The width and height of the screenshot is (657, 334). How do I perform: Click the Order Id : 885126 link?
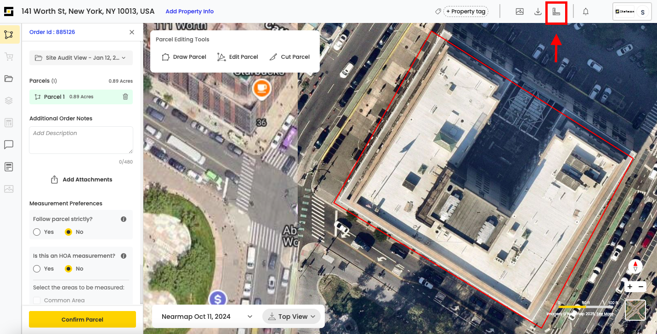point(52,32)
